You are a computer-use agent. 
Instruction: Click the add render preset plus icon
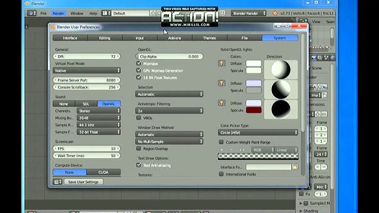(x=318, y=114)
